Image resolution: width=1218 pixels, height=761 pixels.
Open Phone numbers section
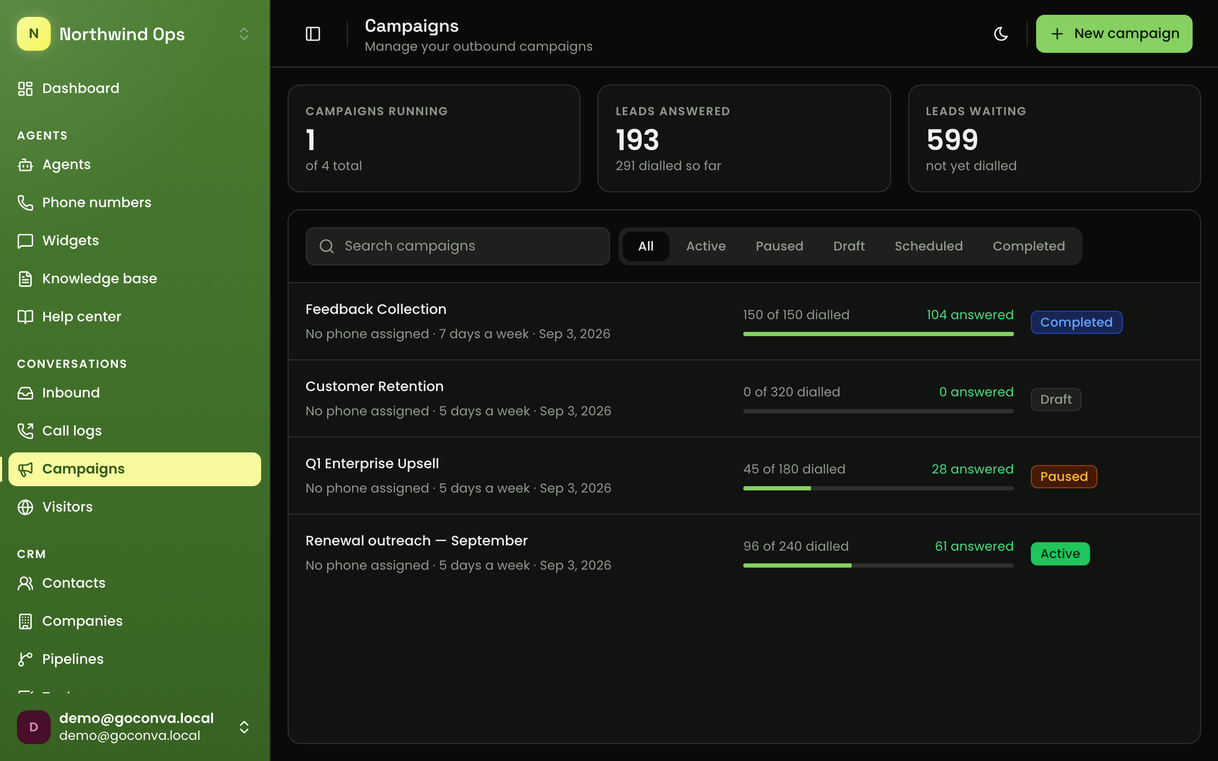pos(135,202)
